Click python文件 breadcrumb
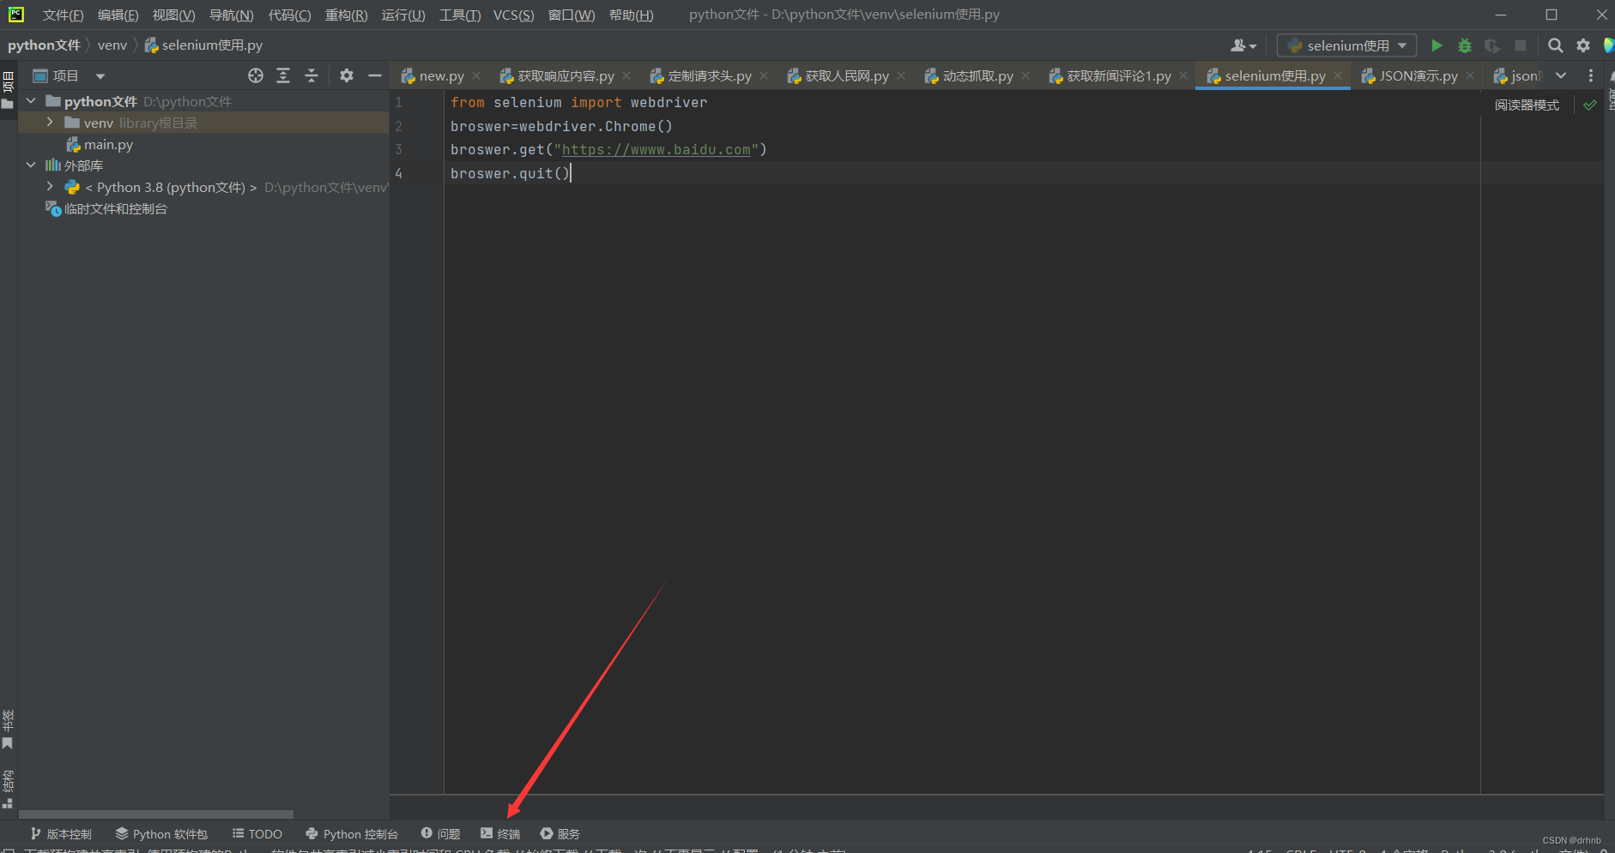This screenshot has width=1615, height=853. [x=44, y=45]
